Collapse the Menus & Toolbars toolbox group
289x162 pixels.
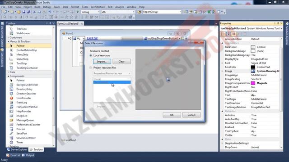click(x=8, y=41)
